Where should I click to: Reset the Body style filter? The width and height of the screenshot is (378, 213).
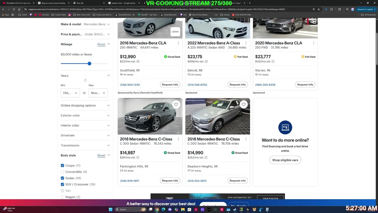click(x=101, y=155)
